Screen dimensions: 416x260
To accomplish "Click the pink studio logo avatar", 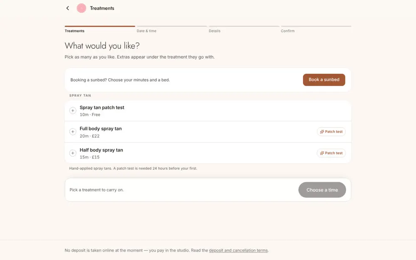I will [82, 8].
